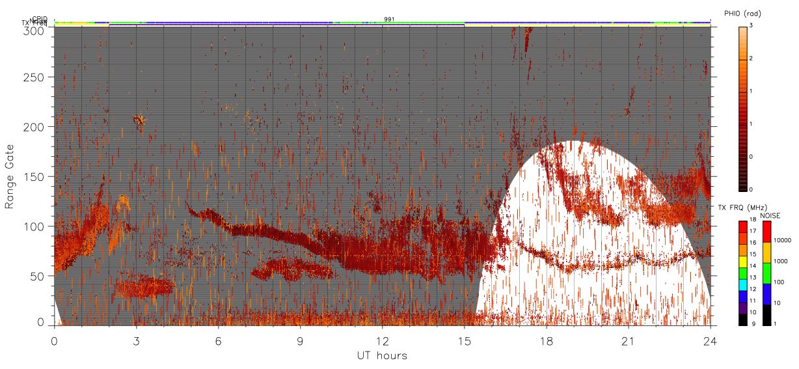Click the x-axis tick label 15
This screenshot has height=369, width=799.
point(464,341)
